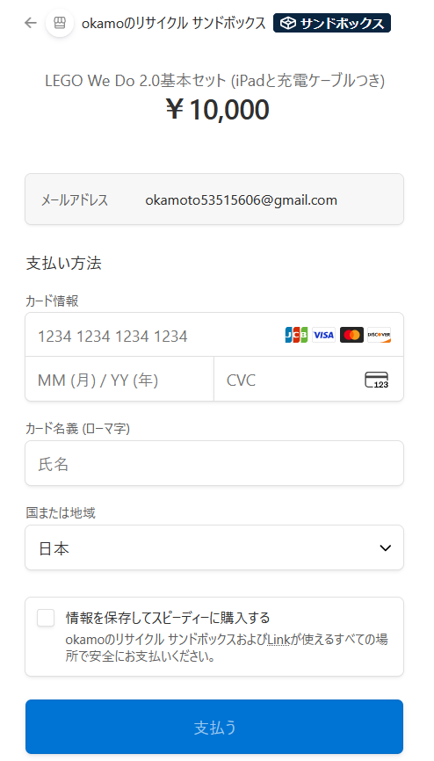Click the sandbox cube icon badge
The image size is (434, 761).
(288, 23)
